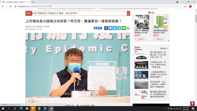Change font size with the A icon
This screenshot has width=197, height=111.
128,28
